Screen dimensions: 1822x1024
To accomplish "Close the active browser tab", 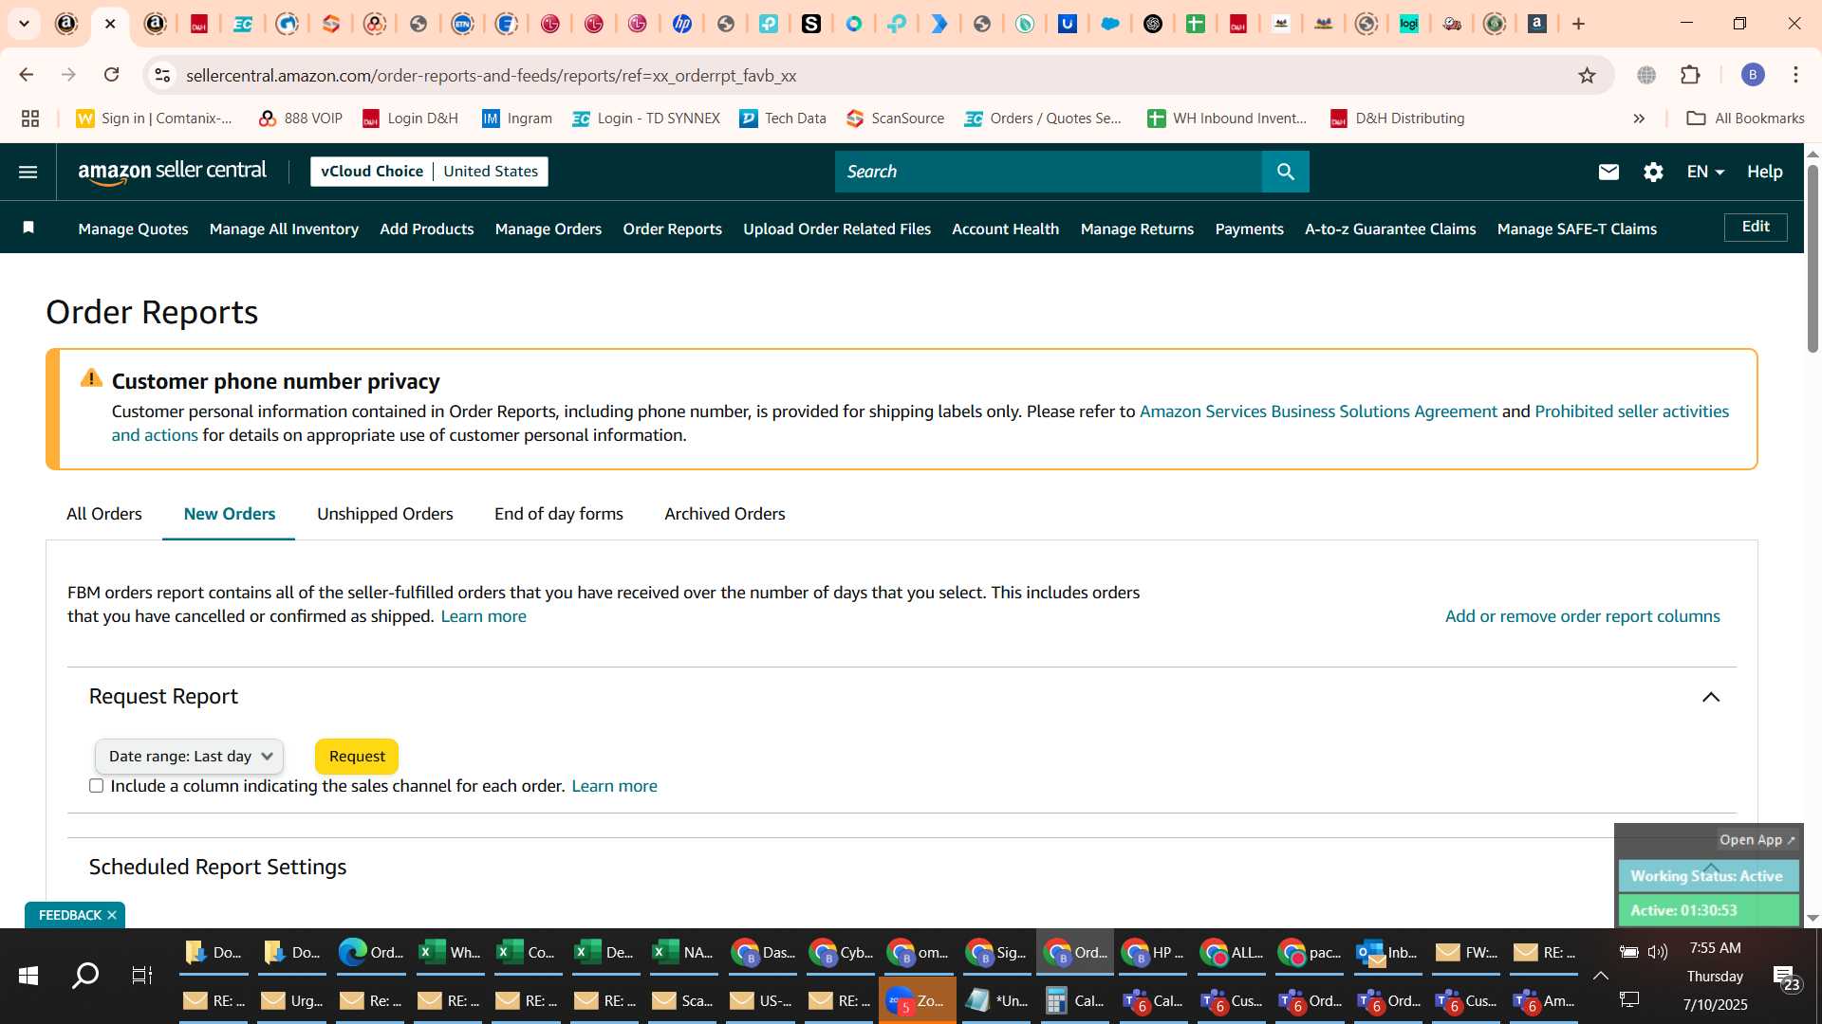I will [110, 24].
